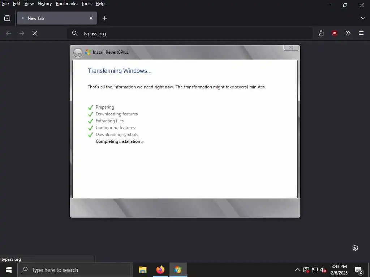370x277 pixels.
Task: Open the Extensions puzzle icon
Action: tap(321, 33)
